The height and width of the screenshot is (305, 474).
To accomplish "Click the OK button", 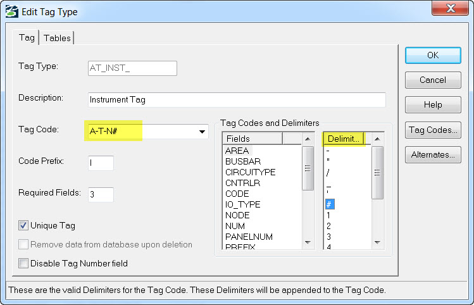I will point(433,55).
